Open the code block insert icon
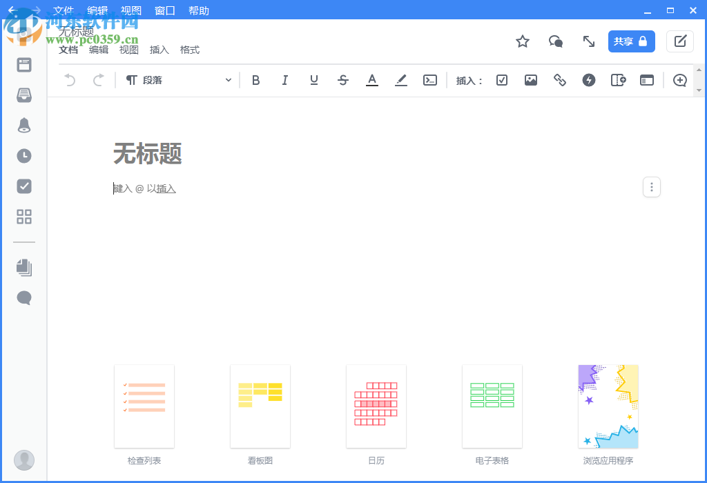Screen dimensions: 707x483 (x=430, y=80)
